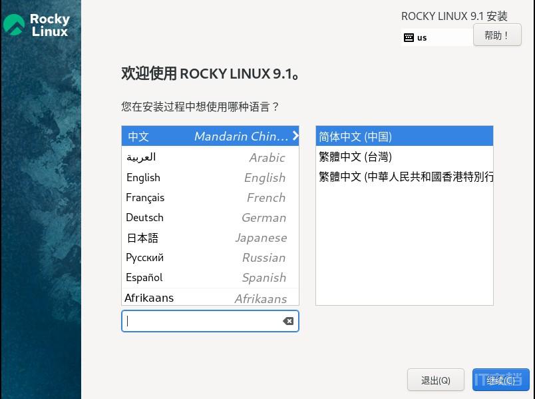Choose 繁體中文 (台灣) locale
The height and width of the screenshot is (399, 535).
[403, 157]
